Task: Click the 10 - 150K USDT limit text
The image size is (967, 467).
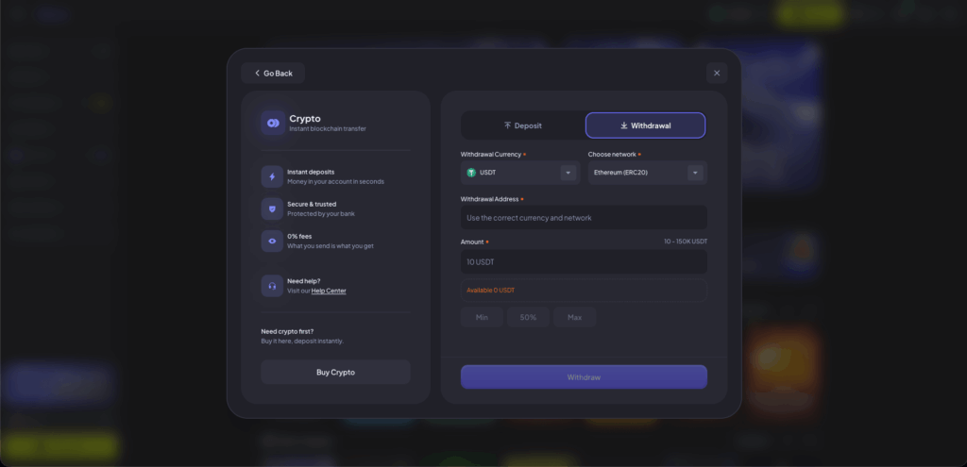Action: point(686,242)
